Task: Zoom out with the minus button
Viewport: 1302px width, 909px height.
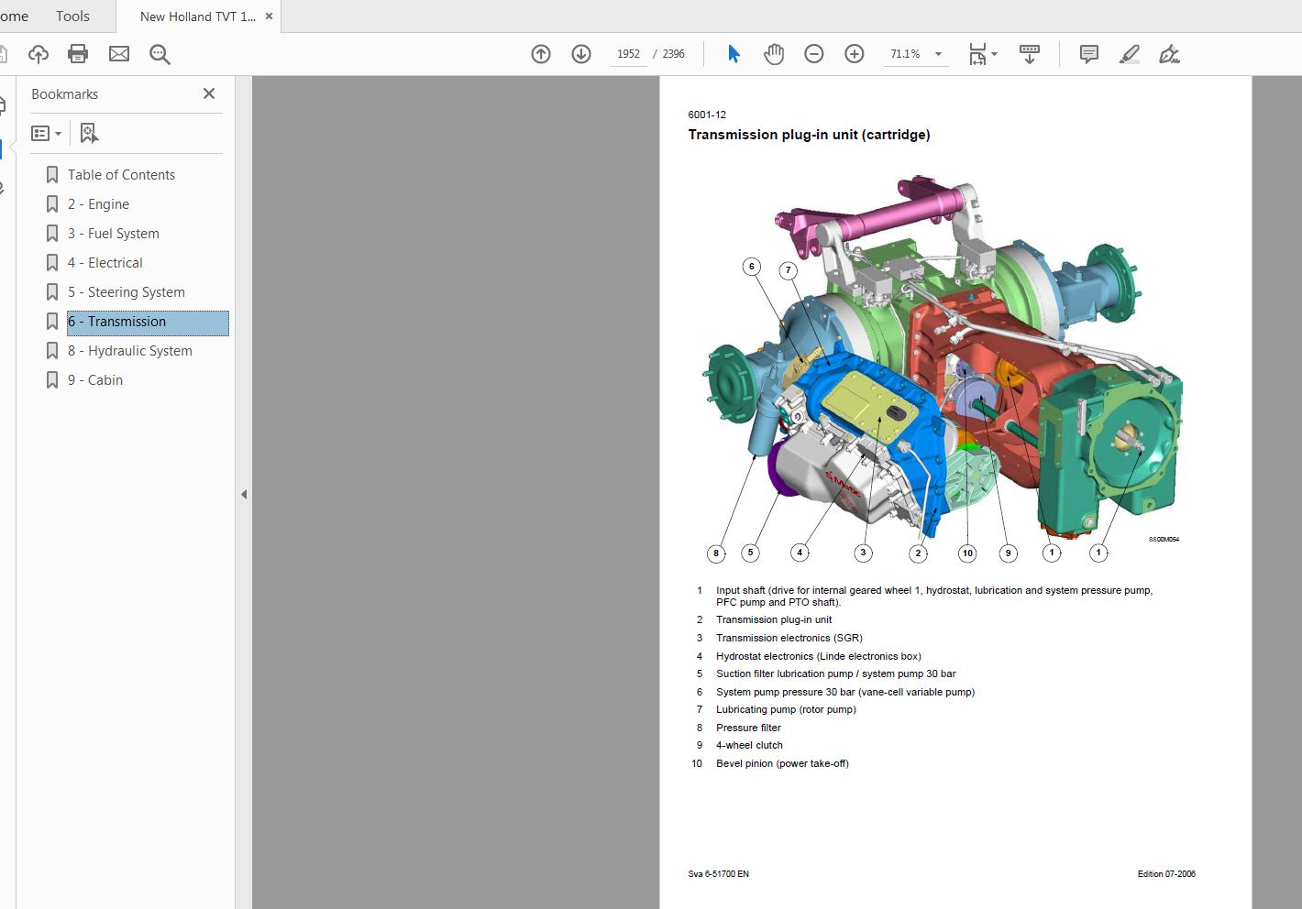Action: coord(814,54)
